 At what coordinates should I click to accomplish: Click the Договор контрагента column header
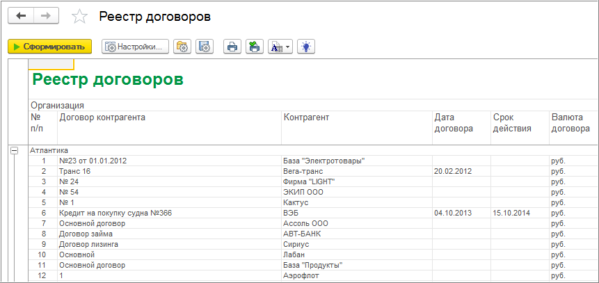click(x=102, y=118)
